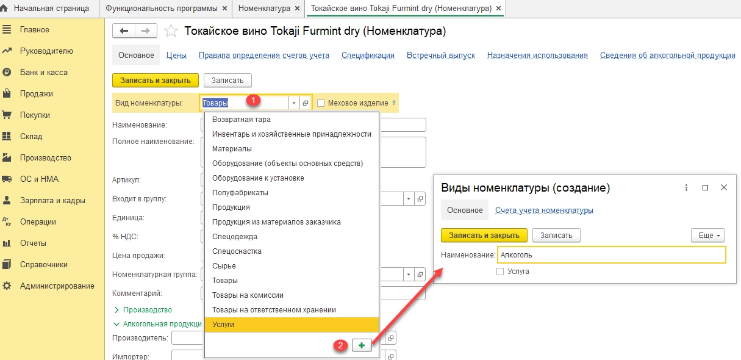The width and height of the screenshot is (741, 360).
Task: Open the Производитель field selection form icon
Action: point(391,337)
